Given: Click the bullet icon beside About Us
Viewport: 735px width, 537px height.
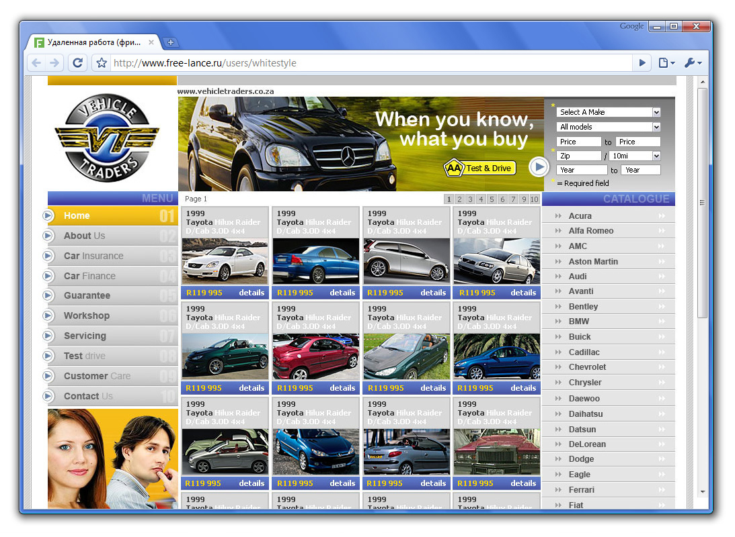Looking at the screenshot, I should coord(48,236).
